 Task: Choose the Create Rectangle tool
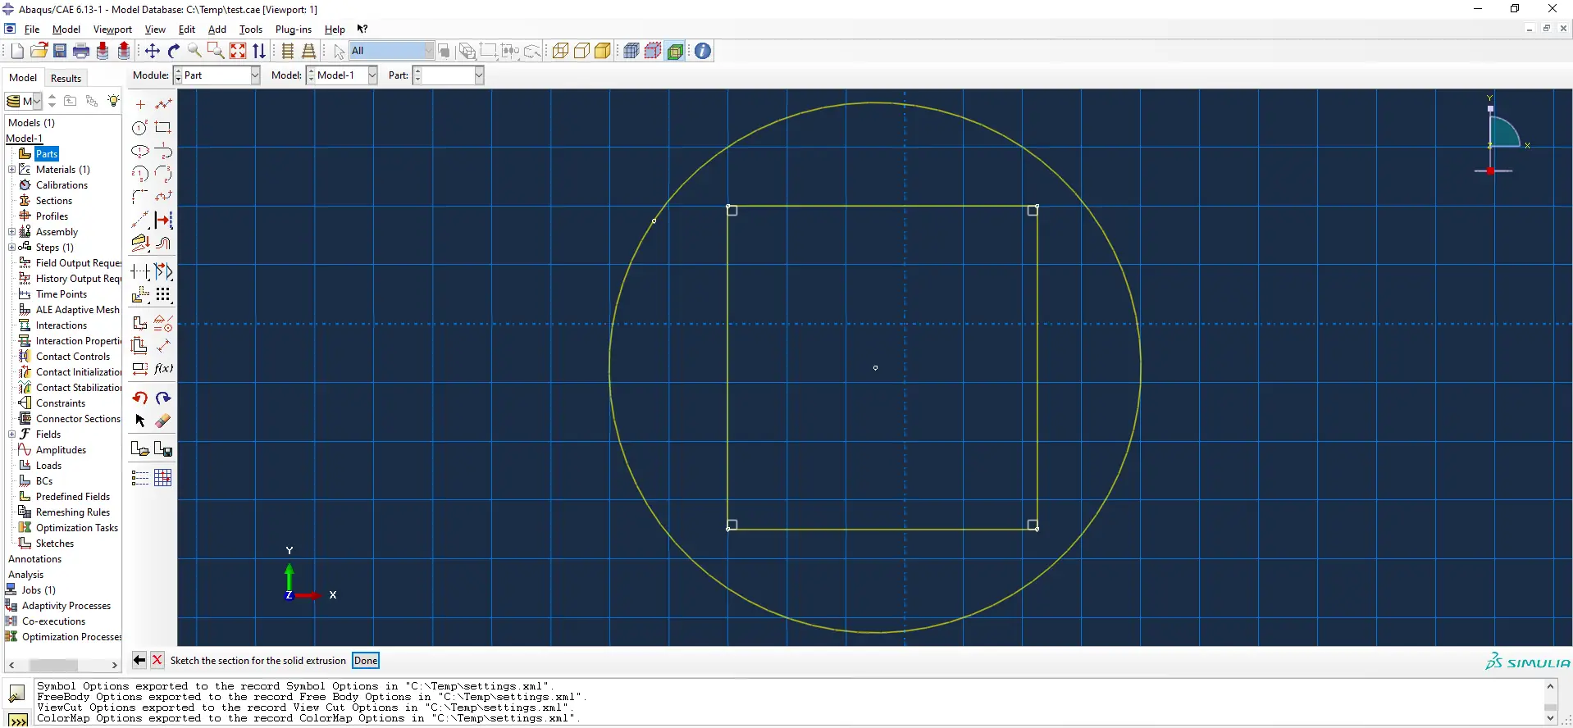[x=164, y=127]
